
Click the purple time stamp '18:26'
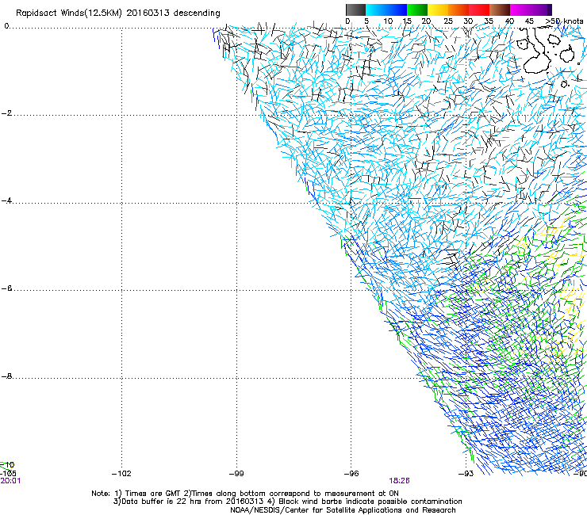pos(399,481)
